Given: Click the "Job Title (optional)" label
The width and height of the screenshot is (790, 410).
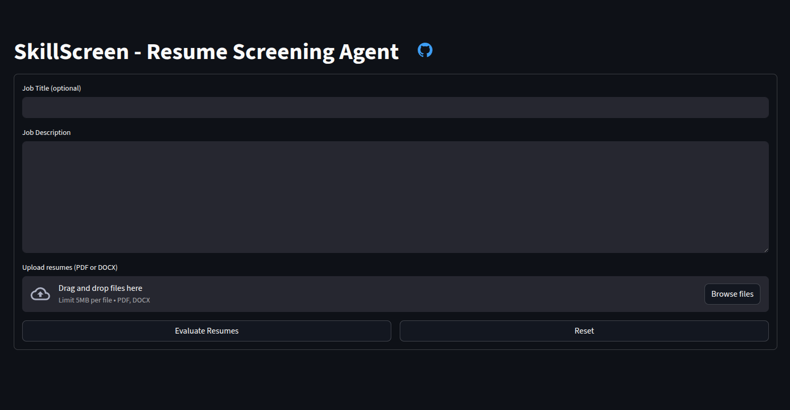Looking at the screenshot, I should point(51,89).
